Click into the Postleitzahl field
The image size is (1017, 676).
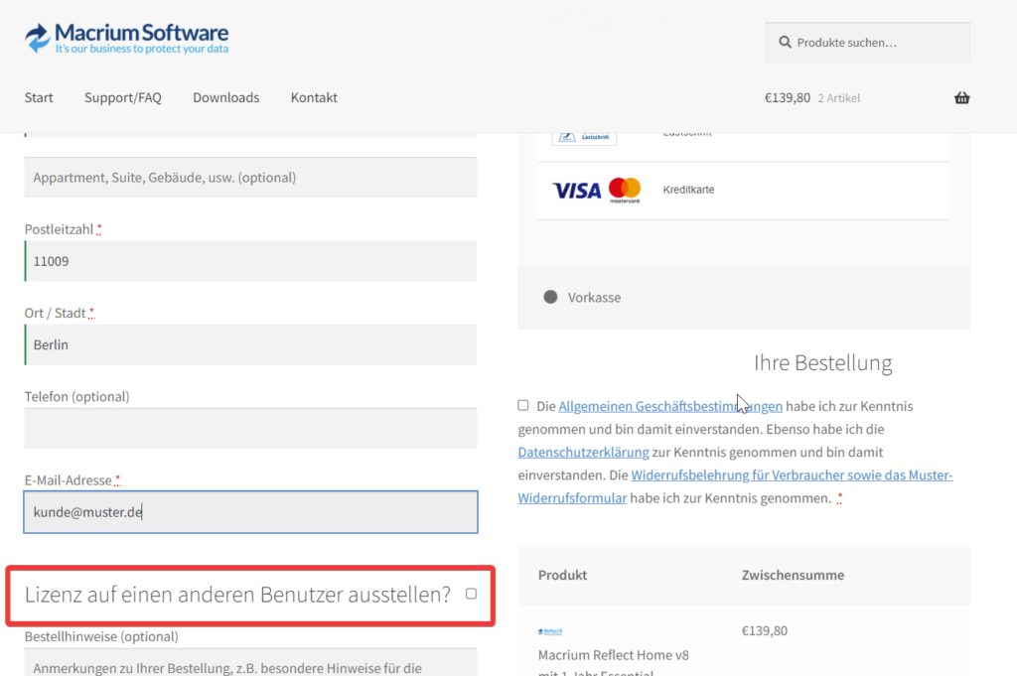click(x=250, y=261)
